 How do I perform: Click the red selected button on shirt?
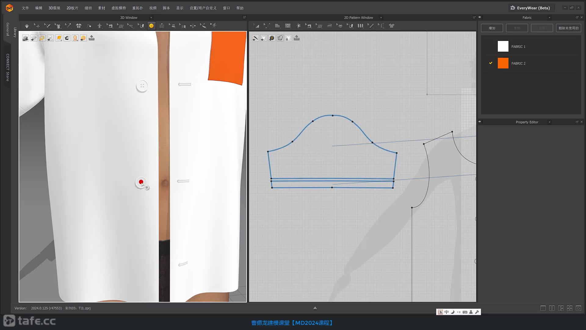(x=141, y=182)
